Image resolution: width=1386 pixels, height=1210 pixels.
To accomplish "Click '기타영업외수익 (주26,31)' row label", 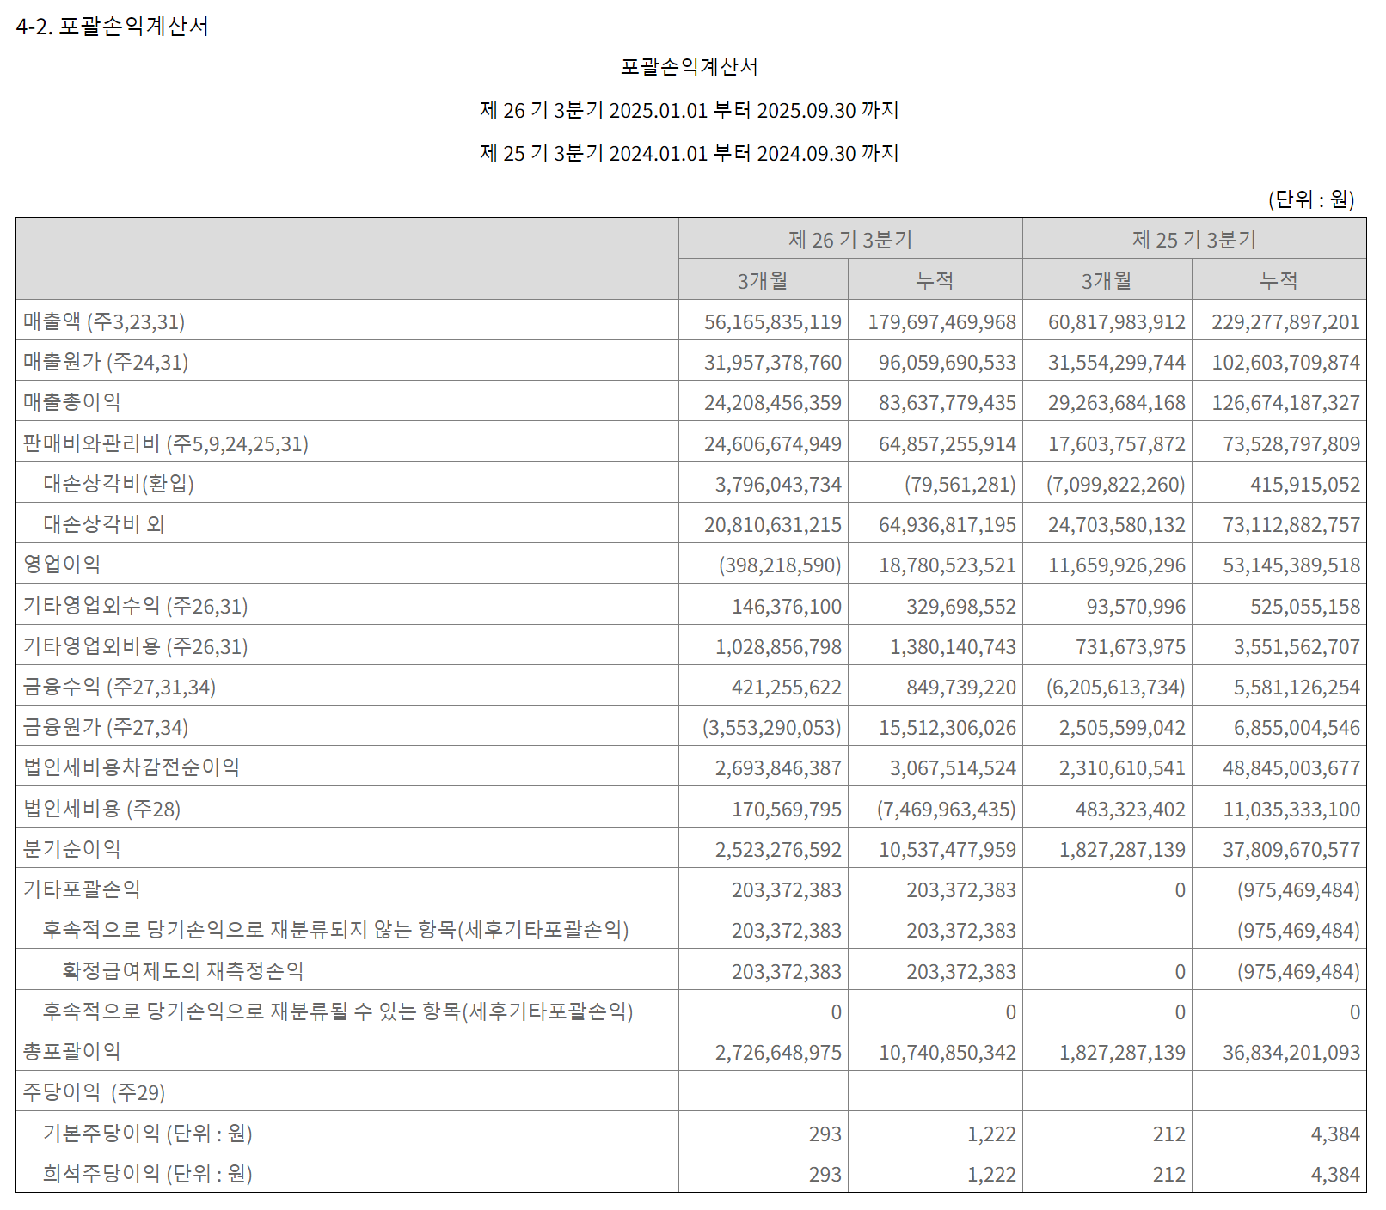I will [136, 606].
